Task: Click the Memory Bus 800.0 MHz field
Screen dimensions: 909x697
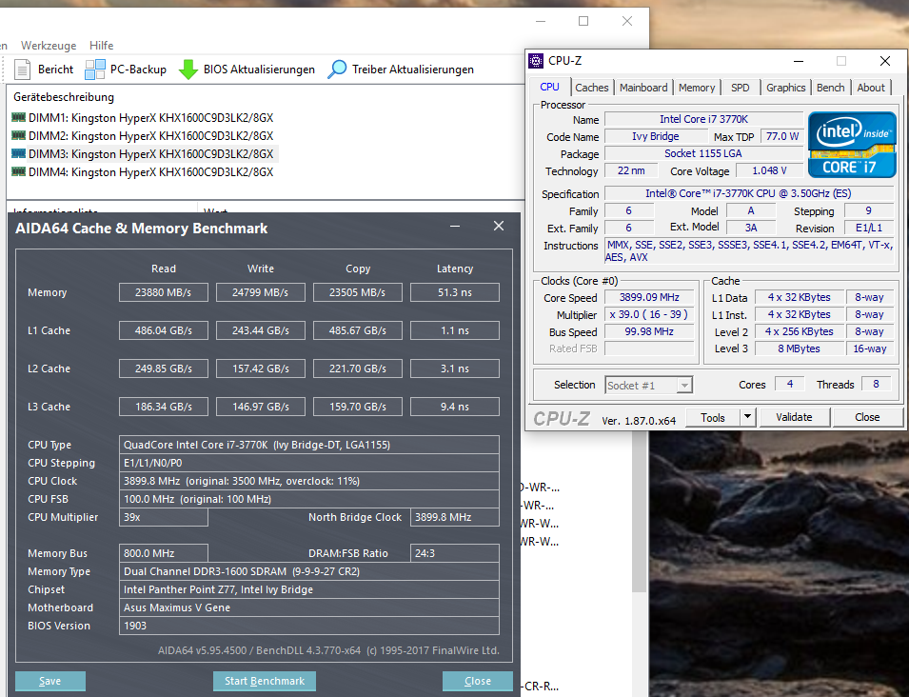Action: click(164, 553)
